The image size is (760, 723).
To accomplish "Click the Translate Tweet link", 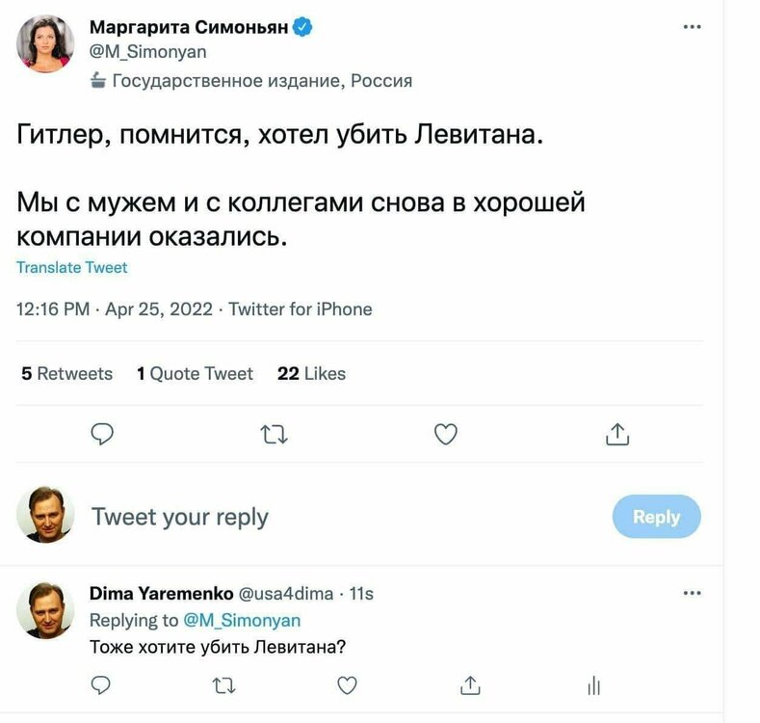I will click(72, 267).
